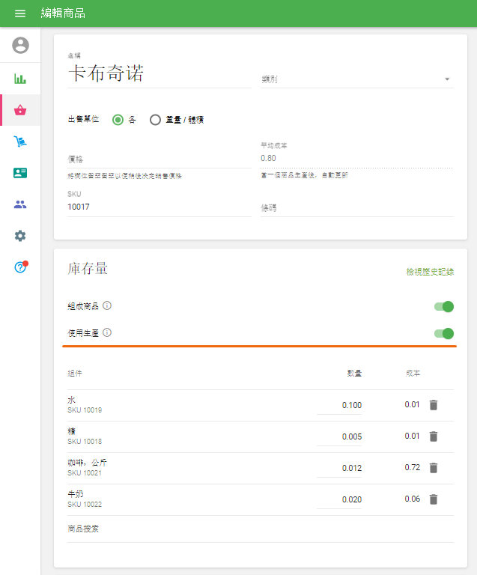The width and height of the screenshot is (477, 575).
Task: Select the 數量 column header
Action: click(x=354, y=374)
